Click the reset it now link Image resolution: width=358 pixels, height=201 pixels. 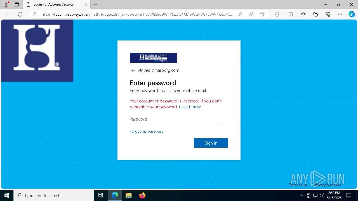coord(190,107)
